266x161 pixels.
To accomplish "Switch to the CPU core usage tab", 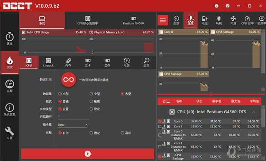I will [87, 20].
